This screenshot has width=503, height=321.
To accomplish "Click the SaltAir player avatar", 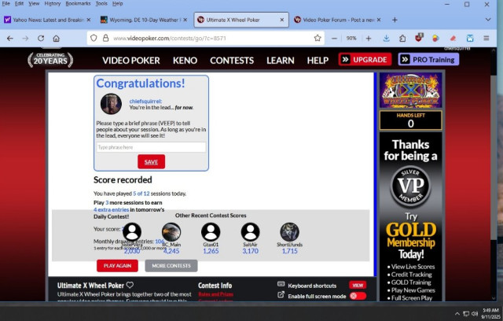I will pos(250,232).
